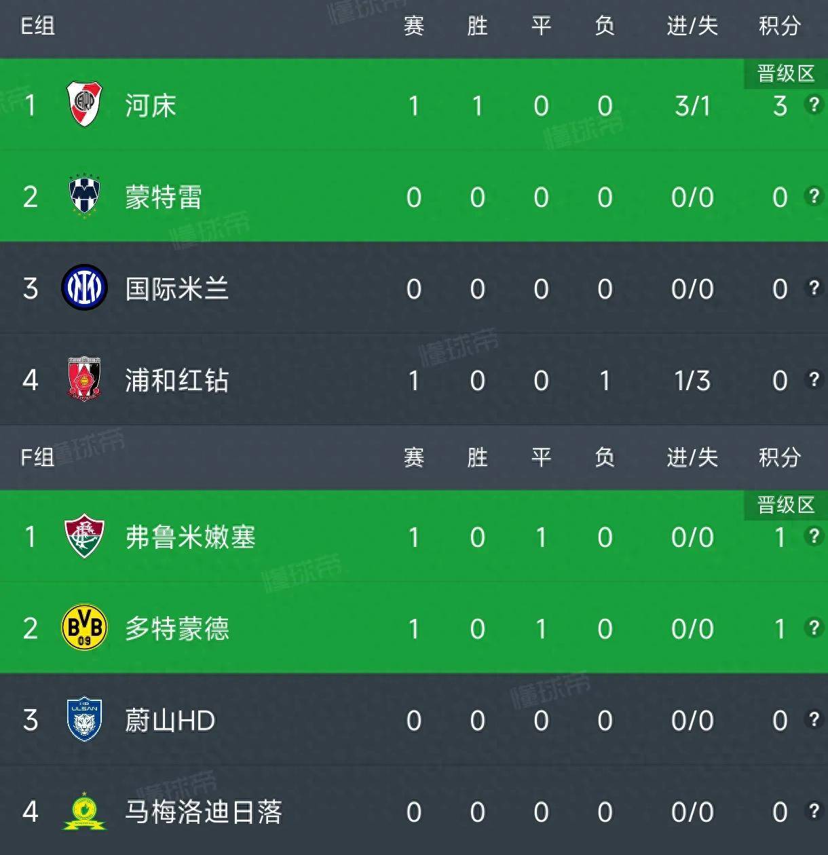This screenshot has width=828, height=855.
Task: Open the help icon beside 多特蒙德 points
Action: (812, 628)
